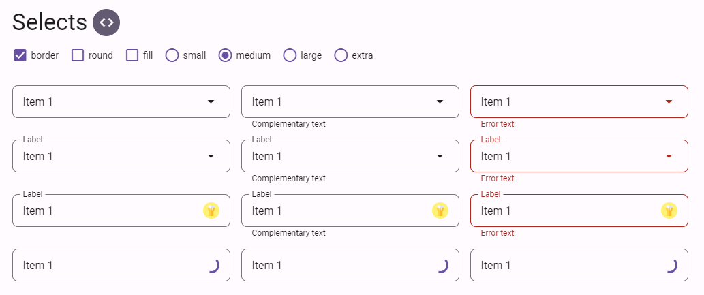Image resolution: width=704 pixels, height=295 pixels.
Task: Expand the Label select with black arrow, left column
Action: [121, 156]
